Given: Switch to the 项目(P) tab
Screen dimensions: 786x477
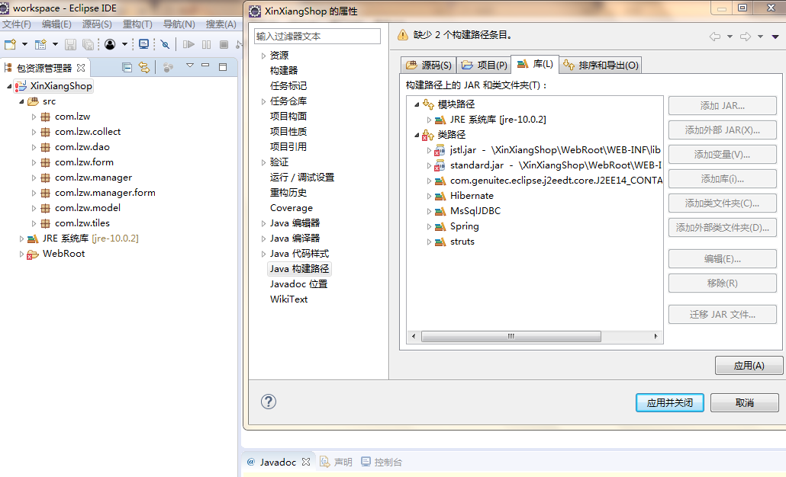Looking at the screenshot, I should (485, 65).
